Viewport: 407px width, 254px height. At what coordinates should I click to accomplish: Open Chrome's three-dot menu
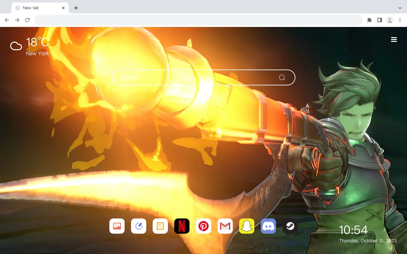click(400, 20)
